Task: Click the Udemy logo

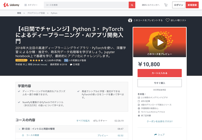Action: point(11,5)
